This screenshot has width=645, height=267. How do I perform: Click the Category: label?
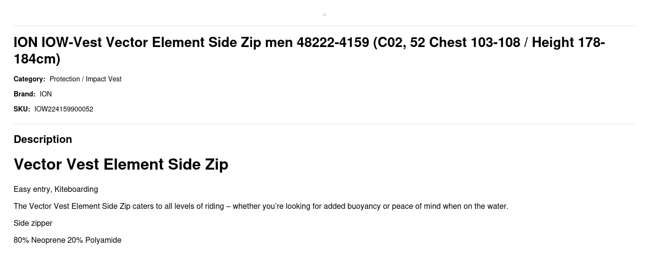point(29,79)
